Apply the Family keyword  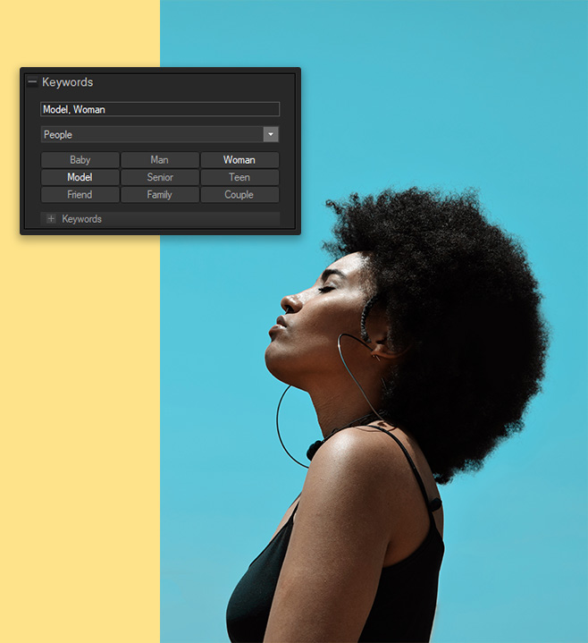pos(160,194)
